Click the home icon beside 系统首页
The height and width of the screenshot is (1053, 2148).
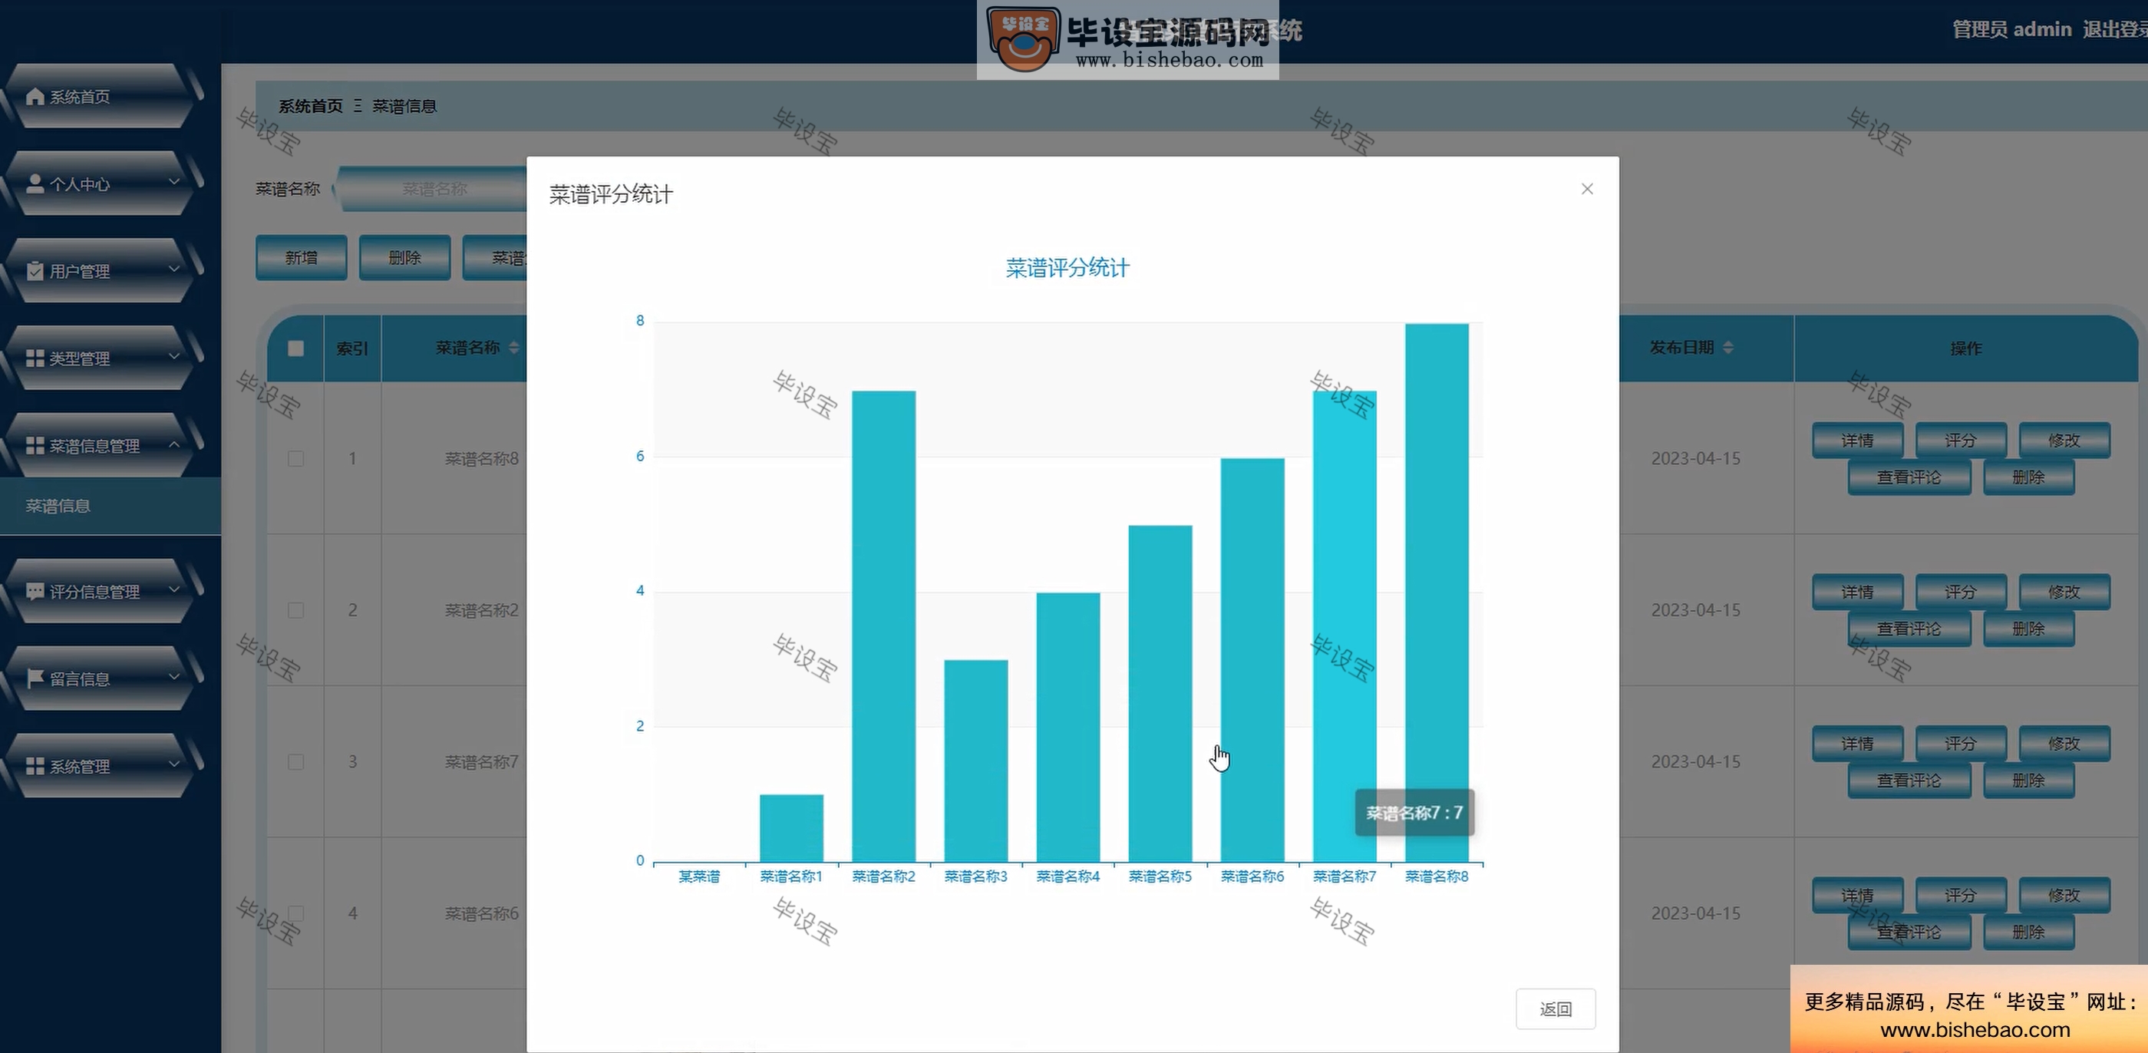[35, 97]
